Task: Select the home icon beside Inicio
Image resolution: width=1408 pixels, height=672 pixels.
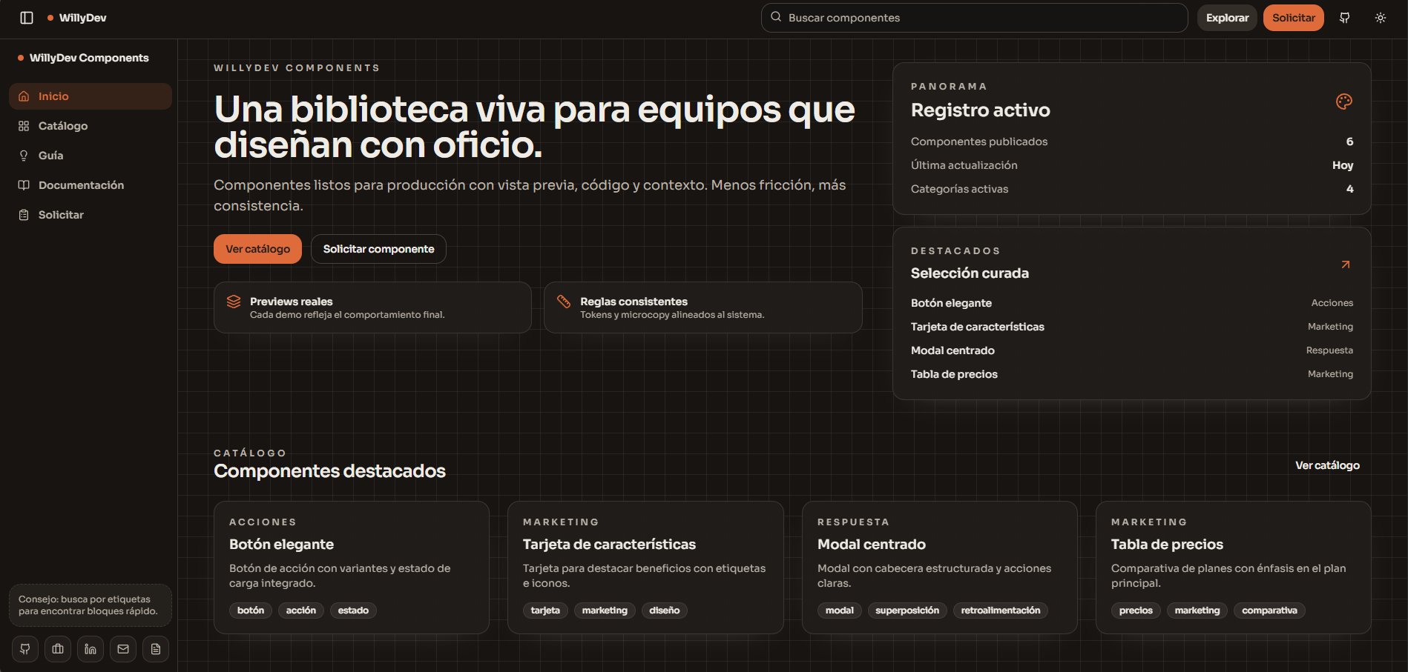Action: coord(24,96)
